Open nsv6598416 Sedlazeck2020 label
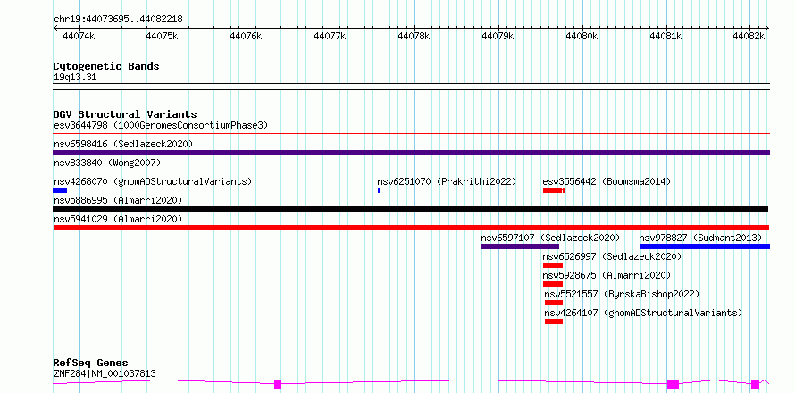 [123, 144]
